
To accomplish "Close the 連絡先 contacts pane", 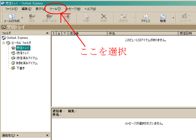I will (47, 135).
